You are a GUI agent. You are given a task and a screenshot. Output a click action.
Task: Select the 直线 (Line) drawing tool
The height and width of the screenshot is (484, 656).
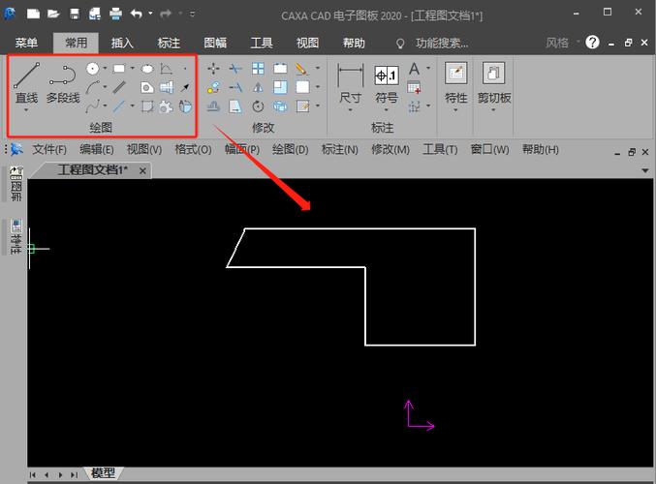(x=26, y=82)
